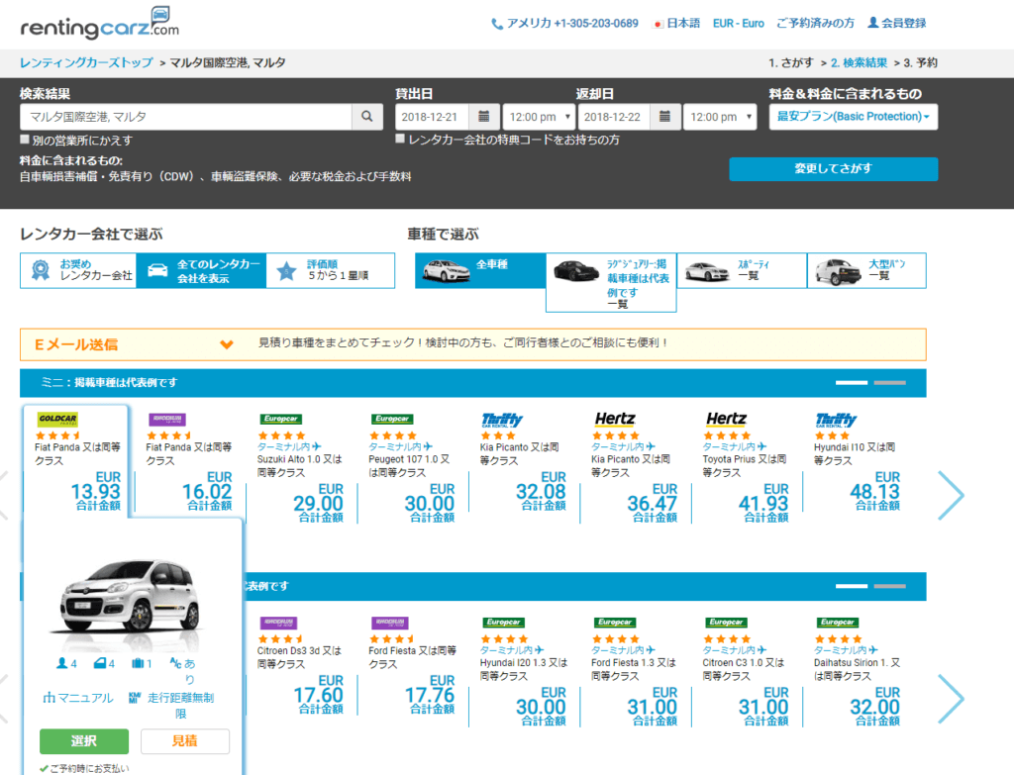Click the return date field 2018-12-22

pos(613,117)
